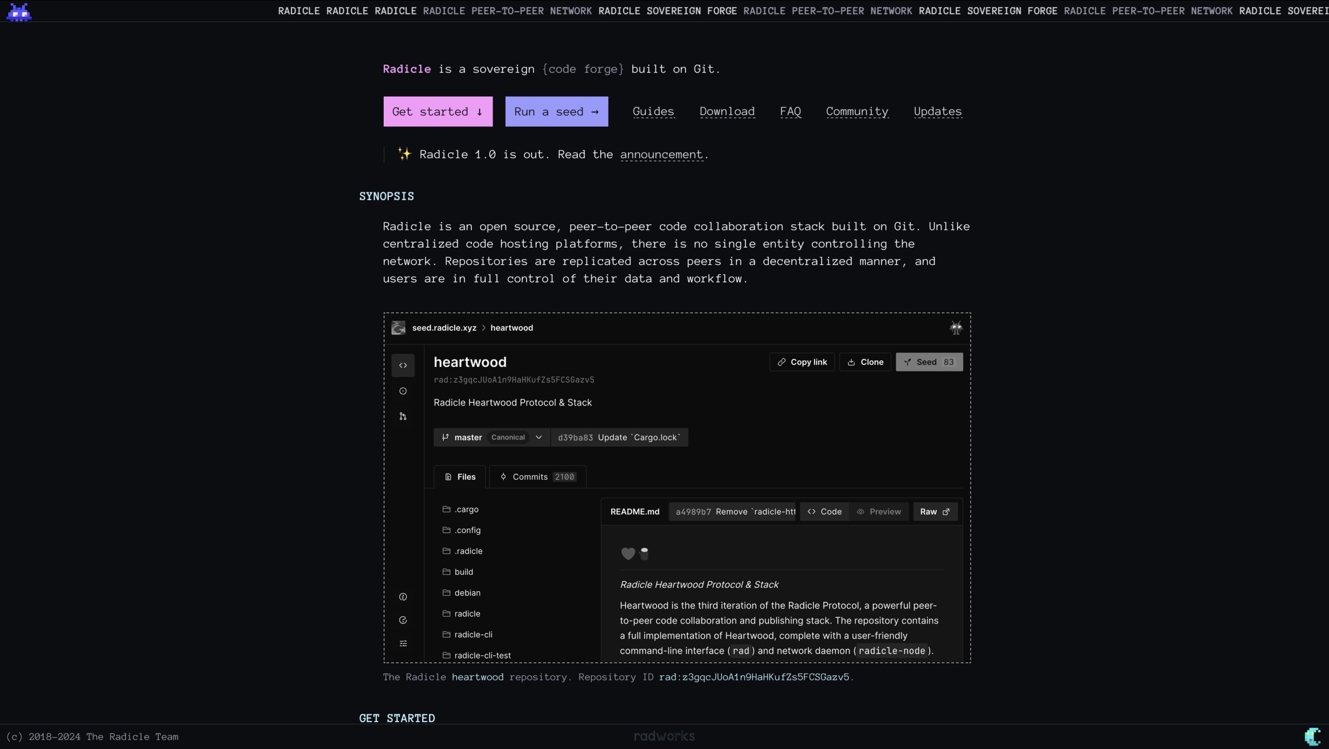The height and width of the screenshot is (749, 1329).
Task: Click the Get started button
Action: tap(438, 112)
